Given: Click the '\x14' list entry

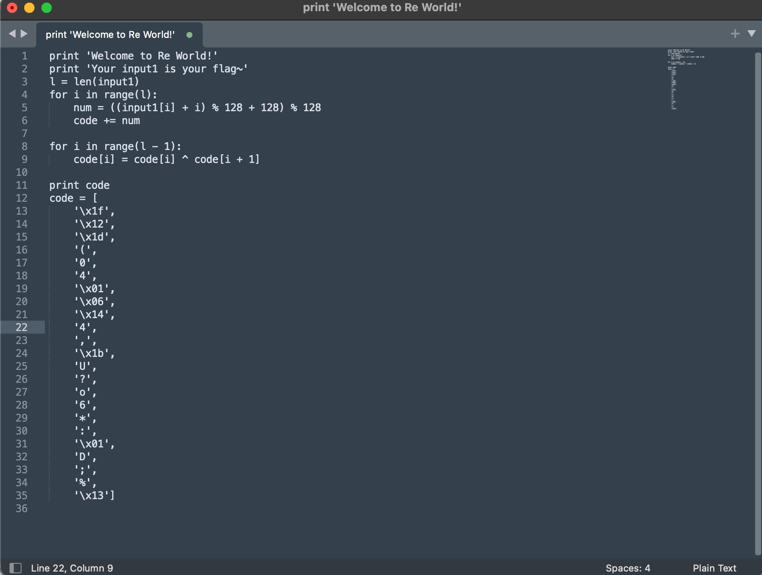Looking at the screenshot, I should coord(94,315).
